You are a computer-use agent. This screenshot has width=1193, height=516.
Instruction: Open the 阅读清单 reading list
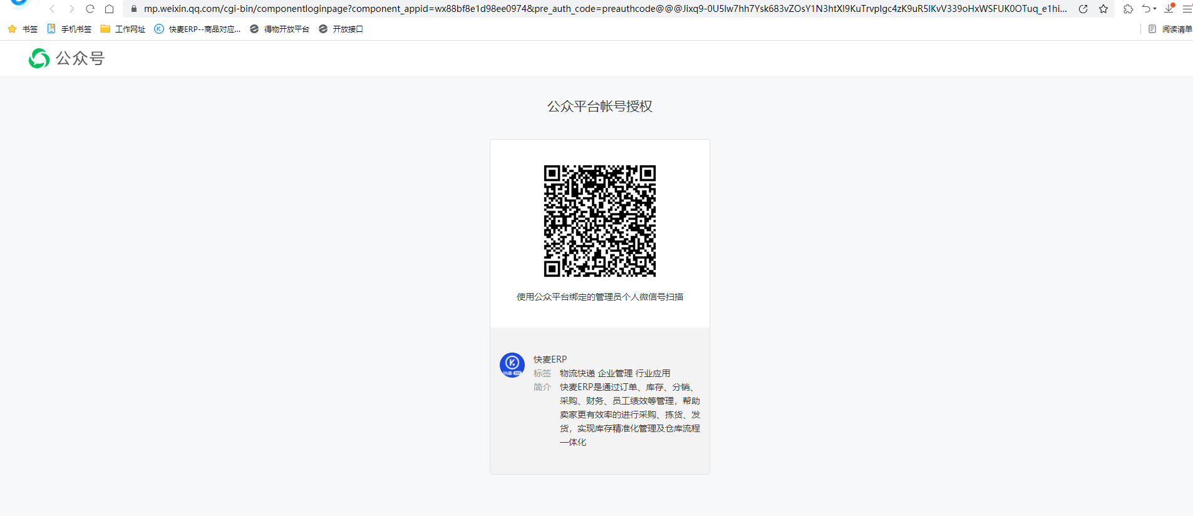[x=1170, y=29]
